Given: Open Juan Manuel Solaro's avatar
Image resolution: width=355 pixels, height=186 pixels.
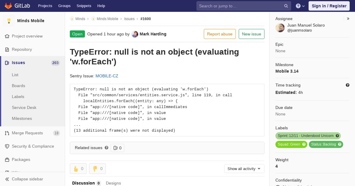Looking at the screenshot, I should (x=280, y=28).
